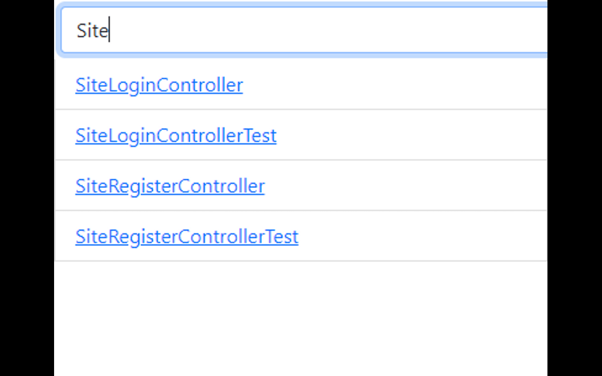Click the row containing SiteRegisterControllerTest
Screen dimensions: 602x376
click(301, 236)
